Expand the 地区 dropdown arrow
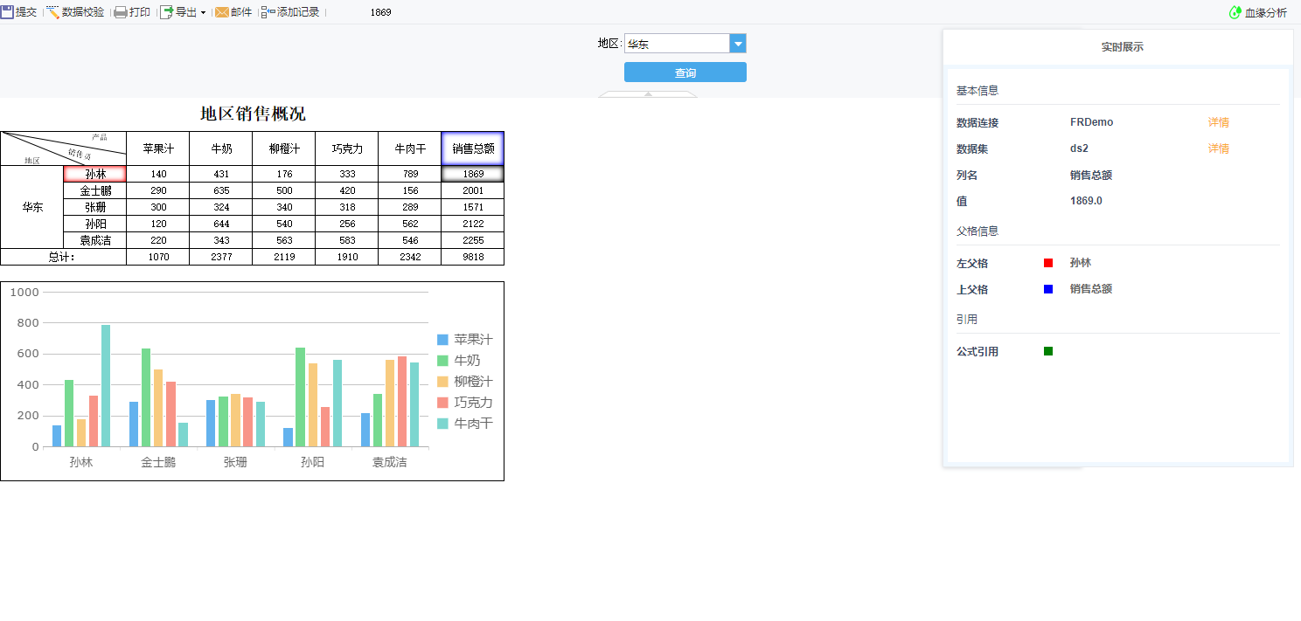Viewport: 1301px width, 621px height. click(738, 44)
